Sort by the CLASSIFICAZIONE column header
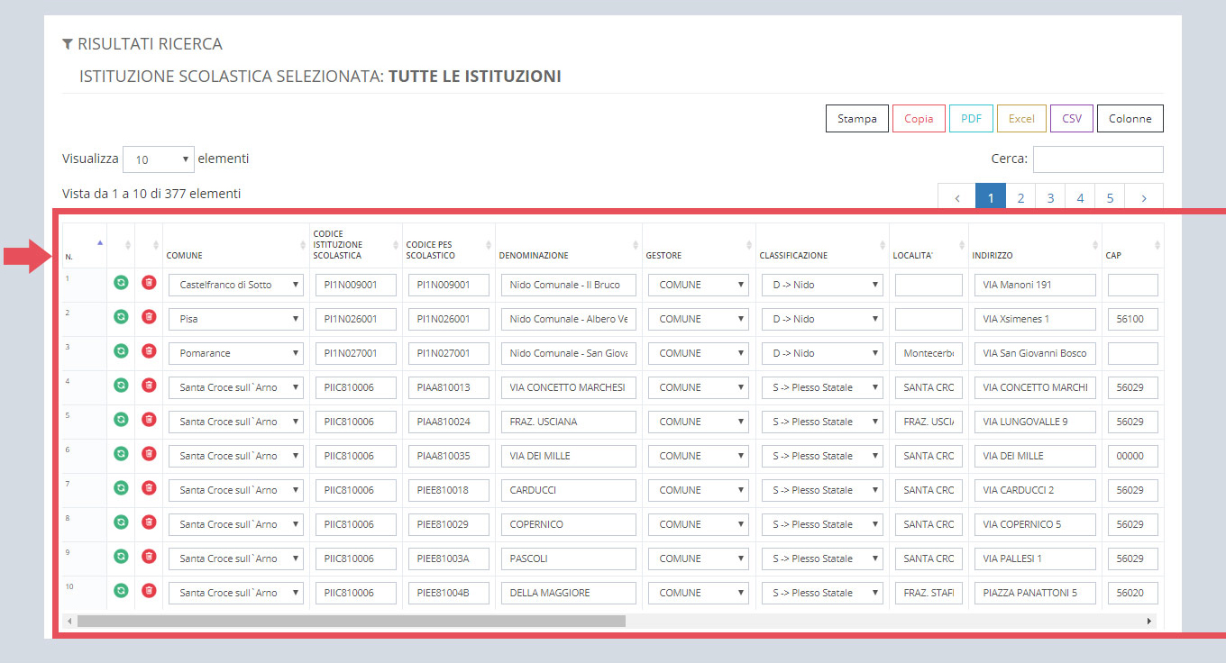 click(x=822, y=245)
